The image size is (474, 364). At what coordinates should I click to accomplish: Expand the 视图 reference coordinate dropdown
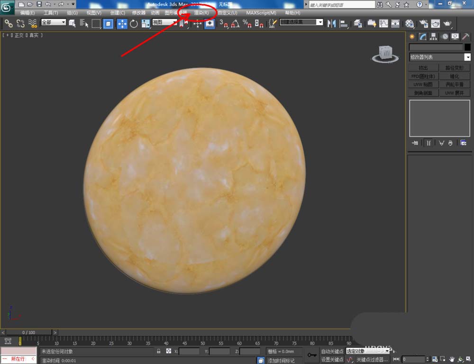click(x=164, y=22)
